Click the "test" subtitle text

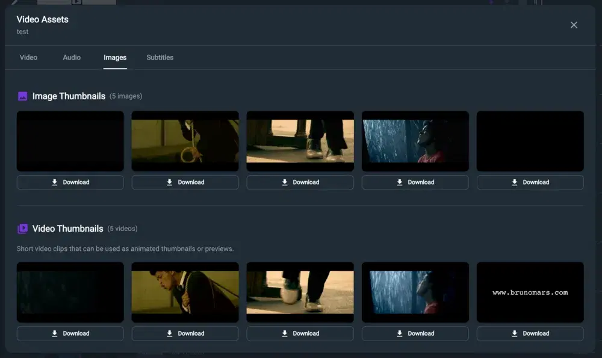point(23,32)
